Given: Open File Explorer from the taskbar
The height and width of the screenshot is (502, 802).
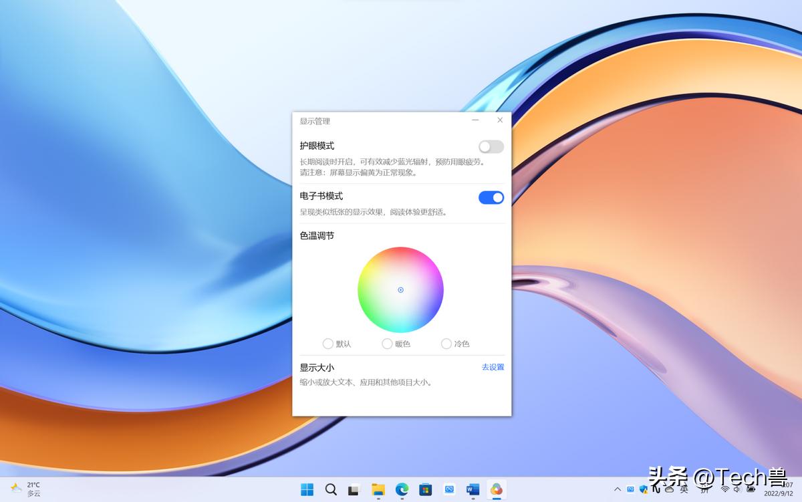Looking at the screenshot, I should [378, 490].
